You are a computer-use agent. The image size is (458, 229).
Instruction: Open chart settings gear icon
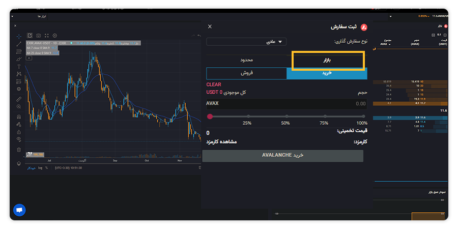[x=54, y=36]
